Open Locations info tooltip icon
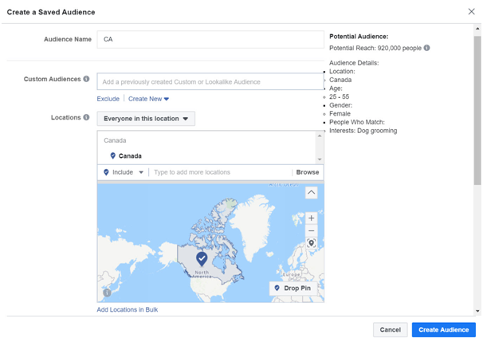Viewport: 483px width, 342px height. (87, 117)
